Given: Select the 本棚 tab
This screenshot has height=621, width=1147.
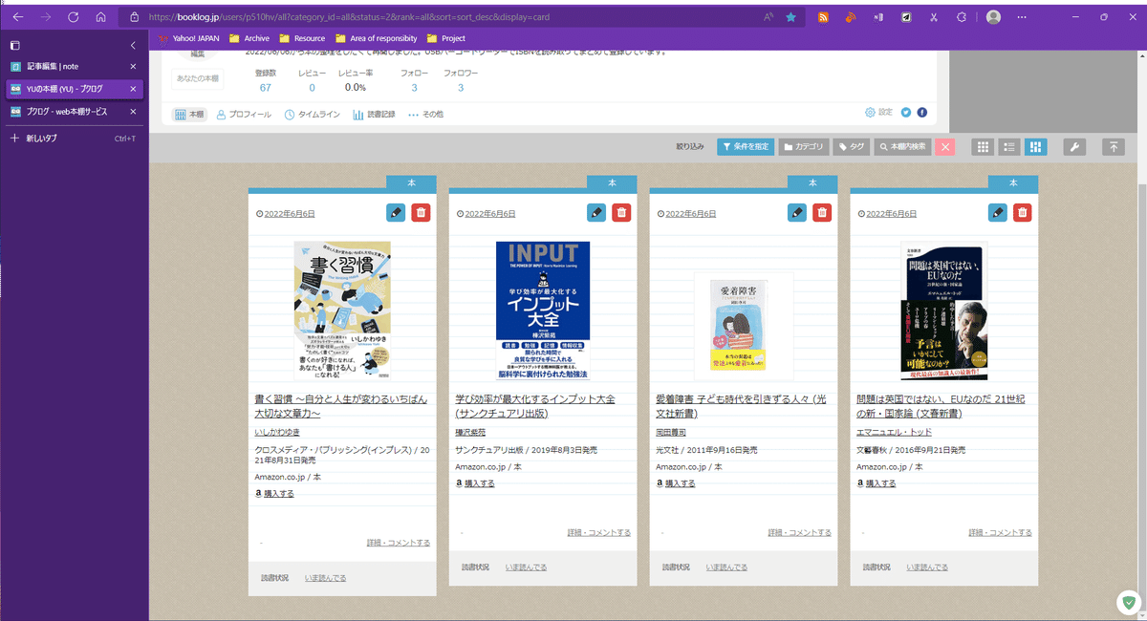Looking at the screenshot, I should (190, 115).
